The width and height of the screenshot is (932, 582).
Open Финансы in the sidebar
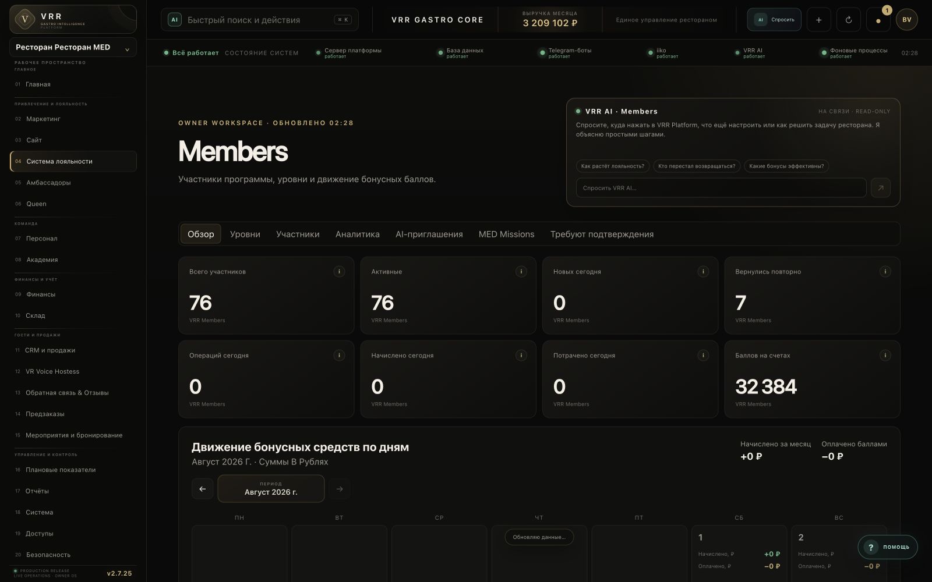point(73,294)
